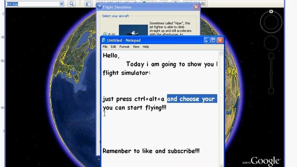Click the Google Earth search magnifier button
The image size is (297, 167).
(x=71, y=4)
